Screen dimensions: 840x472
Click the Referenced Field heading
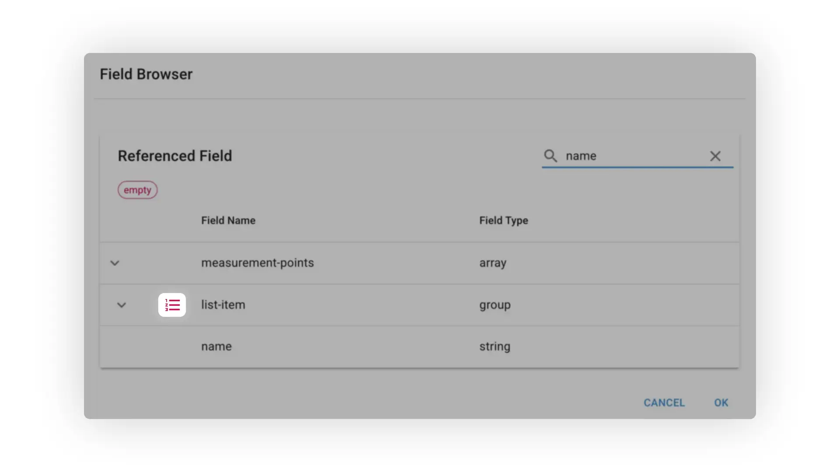click(175, 156)
